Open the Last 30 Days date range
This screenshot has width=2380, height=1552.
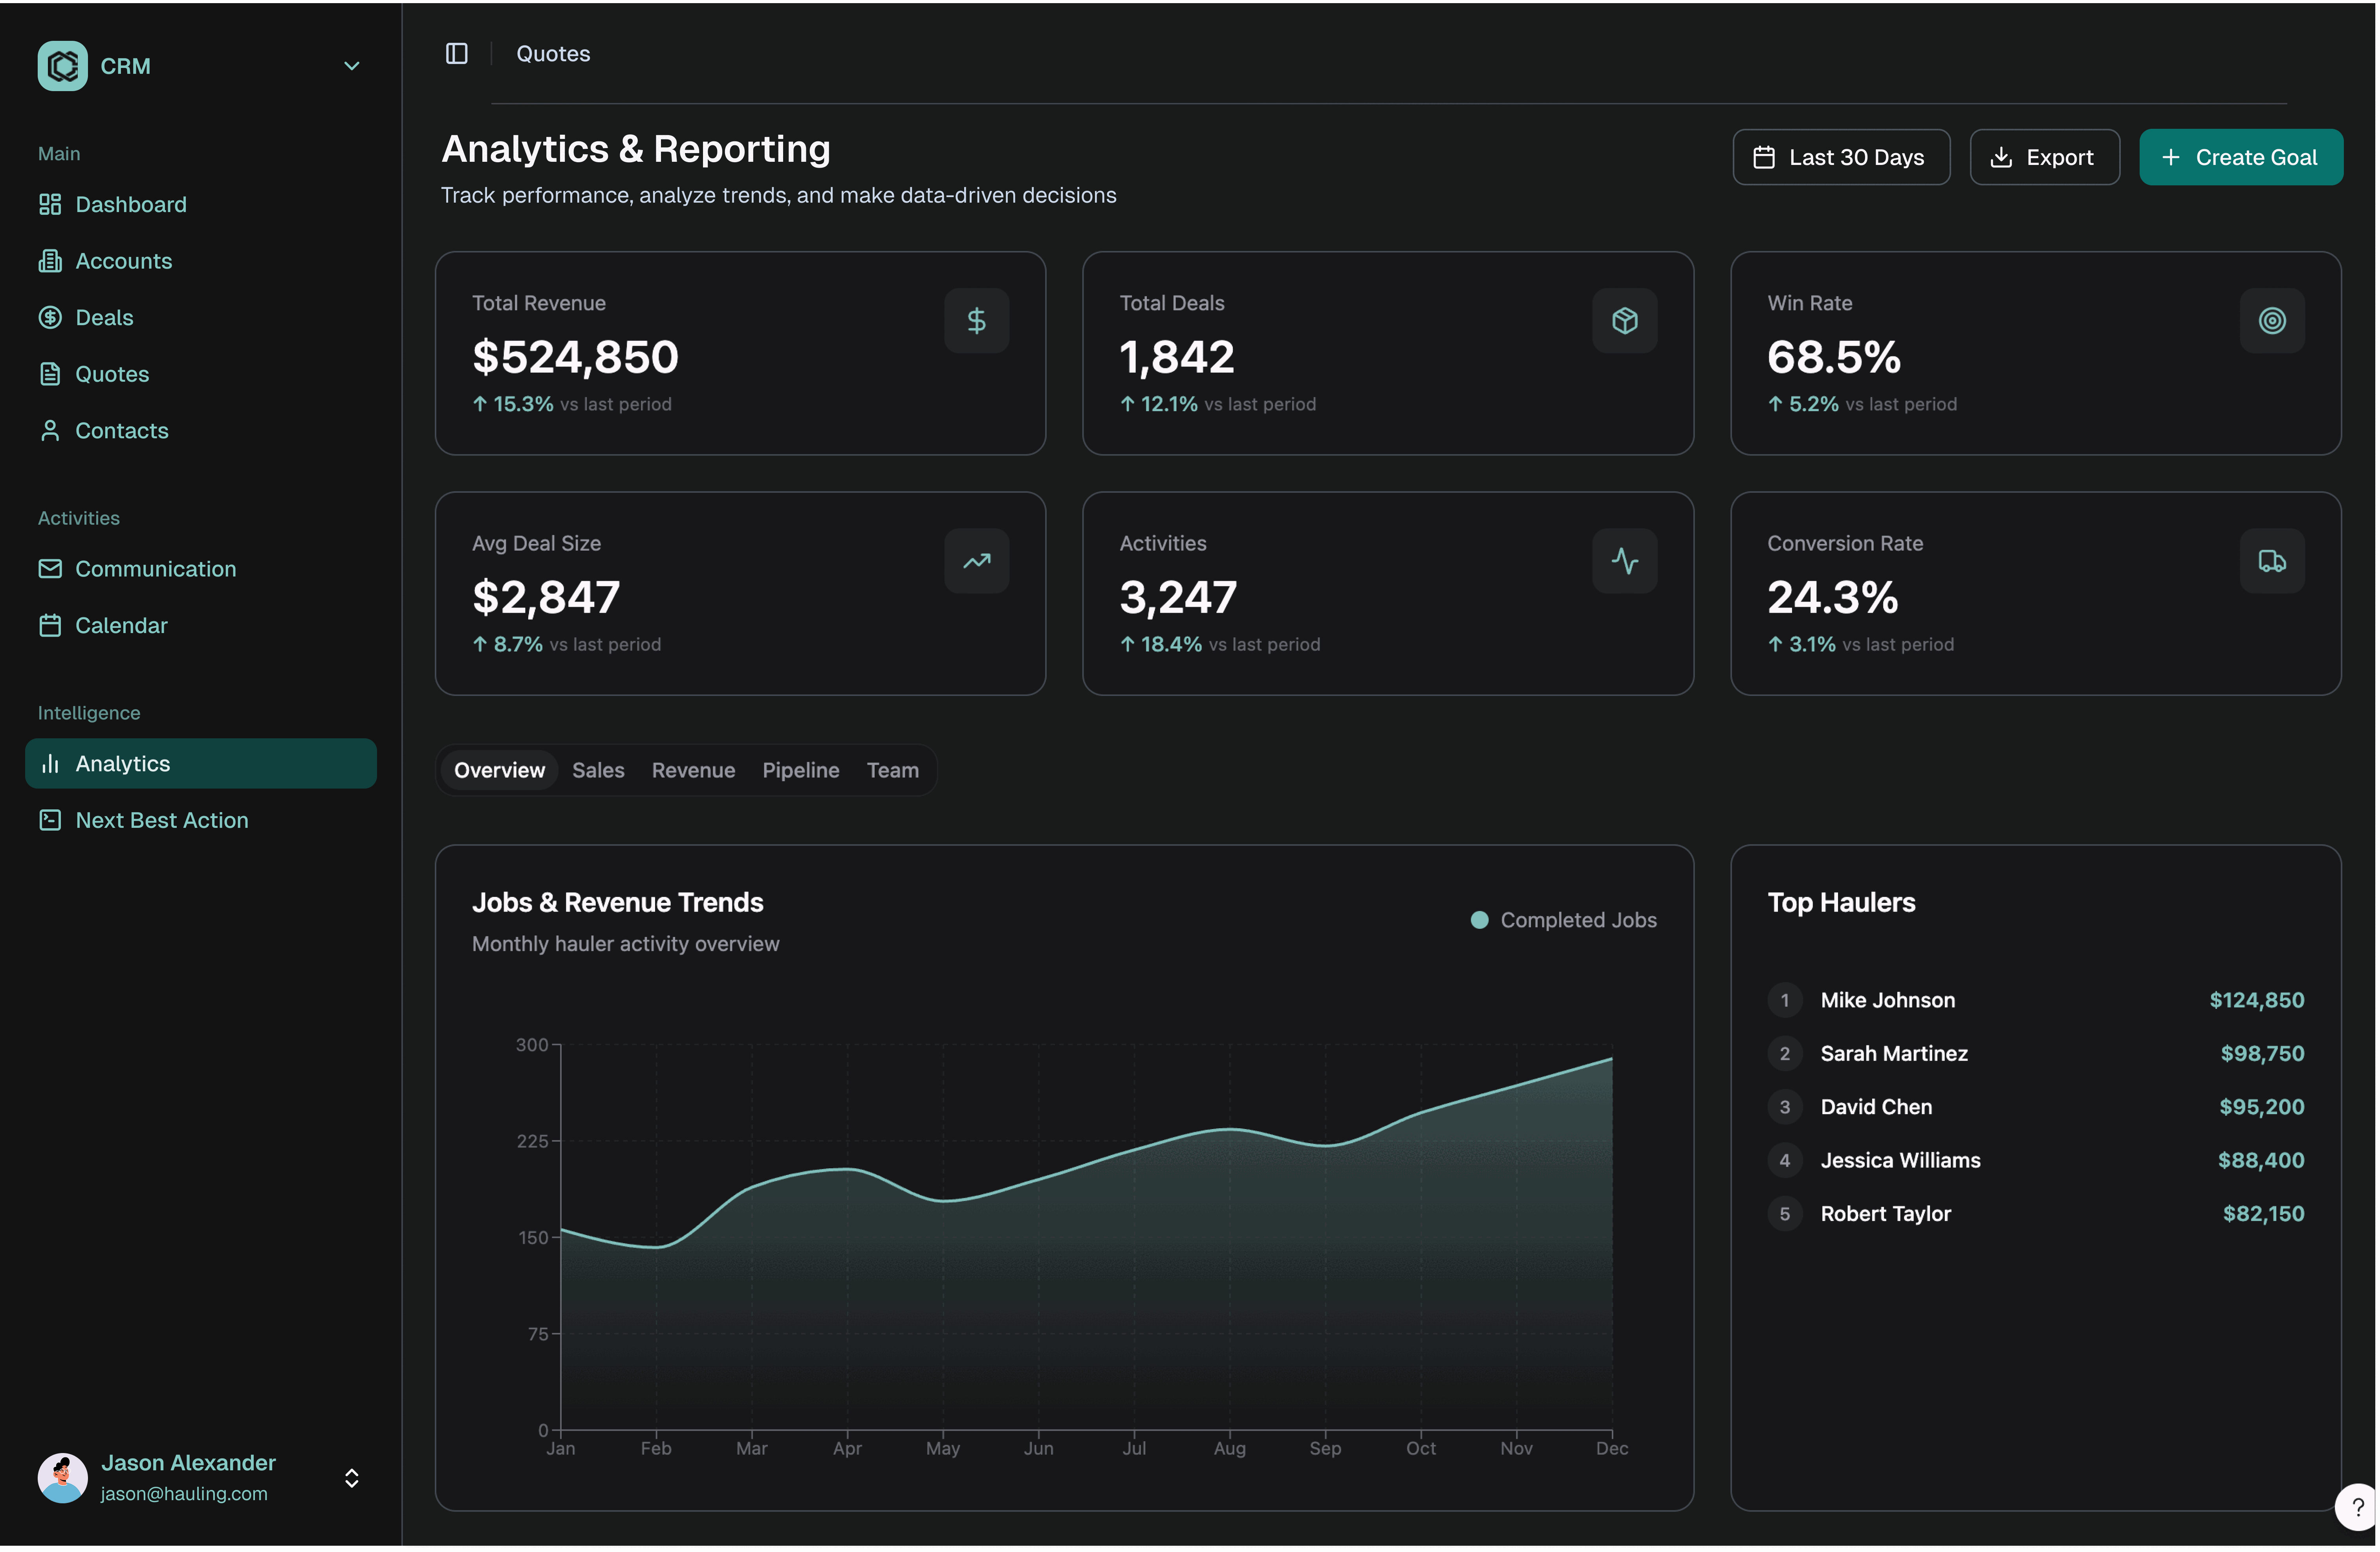coord(1841,157)
